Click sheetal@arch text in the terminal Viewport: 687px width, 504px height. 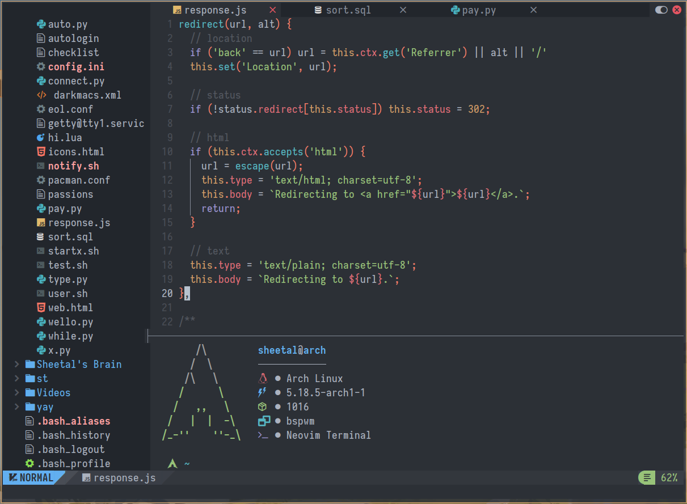[x=292, y=350]
